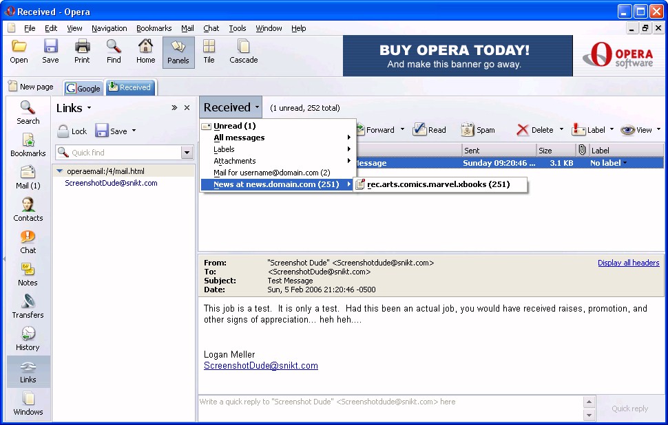Screen dimensions: 668x425
Task: Click Save in the Links panel
Action: point(111,131)
